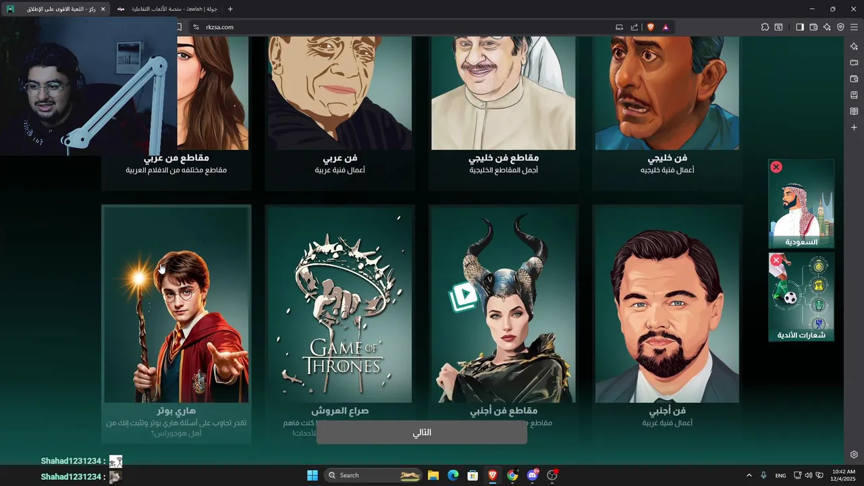Viewport: 864px width, 486px height.
Task: Open Leo AI sparkle icon in toolbar
Action: pos(827,27)
